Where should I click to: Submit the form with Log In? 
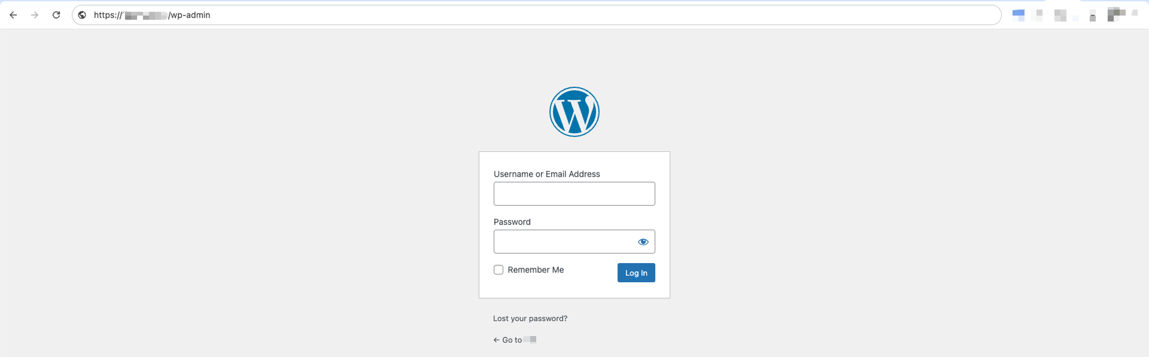click(636, 273)
